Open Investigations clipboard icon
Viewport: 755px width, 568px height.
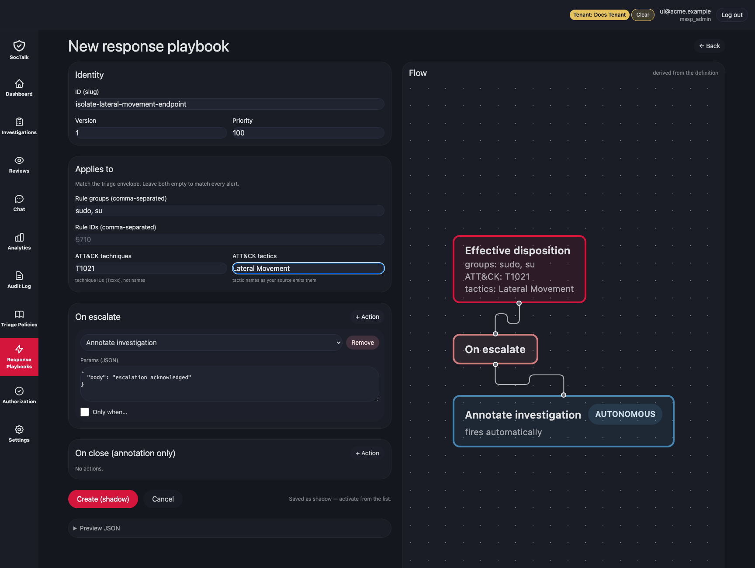pos(19,122)
